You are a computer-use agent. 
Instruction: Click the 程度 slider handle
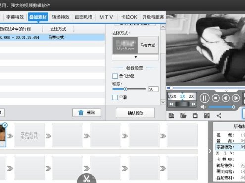[x=125, y=89]
